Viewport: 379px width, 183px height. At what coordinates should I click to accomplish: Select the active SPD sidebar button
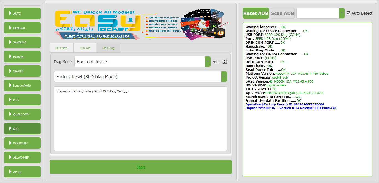pos(22,129)
